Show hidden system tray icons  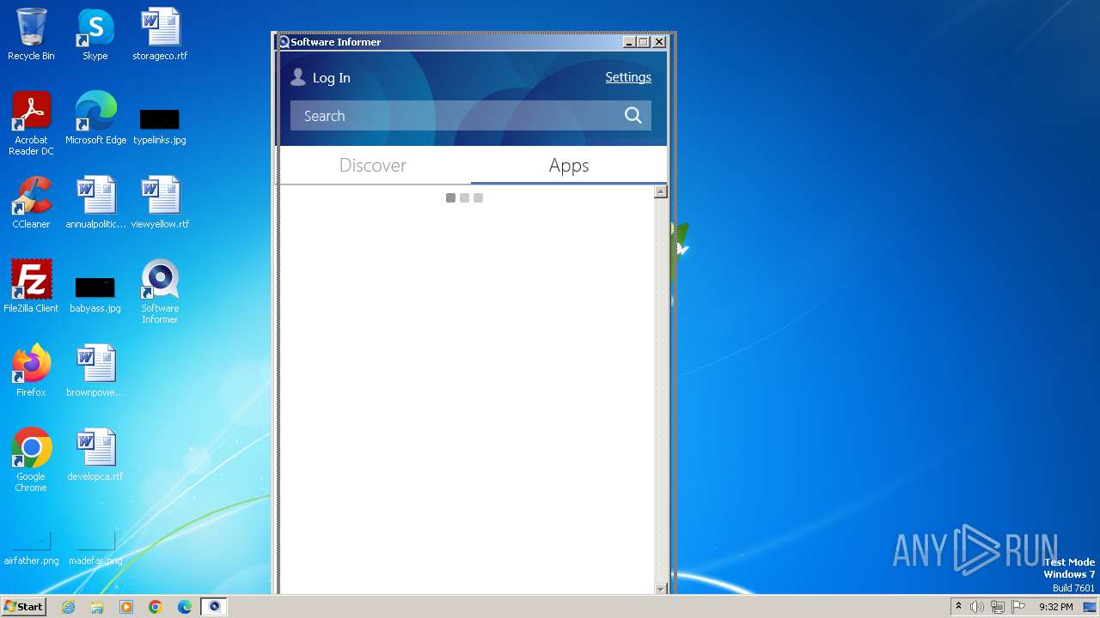click(x=958, y=607)
